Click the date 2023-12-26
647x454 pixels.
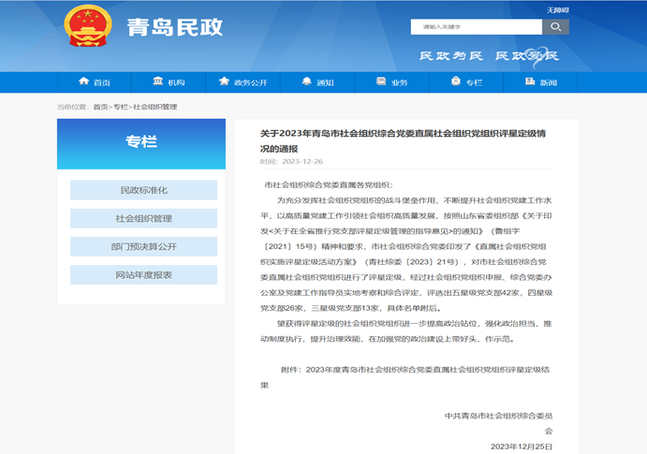click(x=302, y=161)
